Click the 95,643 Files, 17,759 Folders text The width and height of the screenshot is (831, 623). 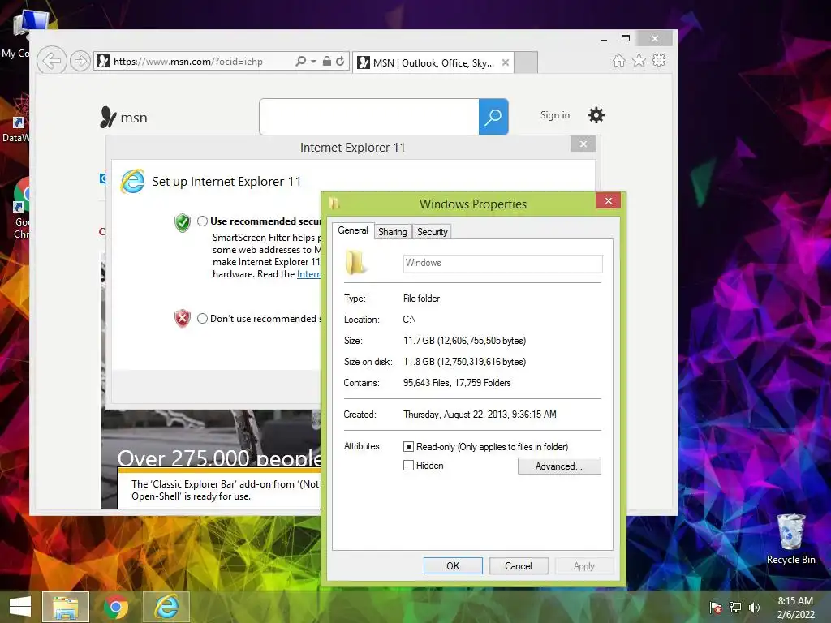tap(457, 383)
